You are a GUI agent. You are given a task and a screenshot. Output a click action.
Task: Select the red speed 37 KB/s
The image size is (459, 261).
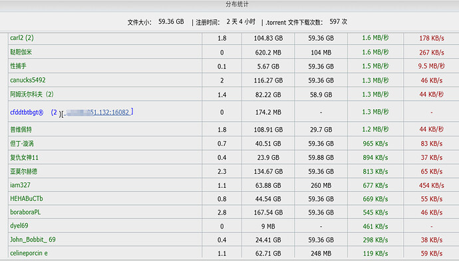pos(432,158)
